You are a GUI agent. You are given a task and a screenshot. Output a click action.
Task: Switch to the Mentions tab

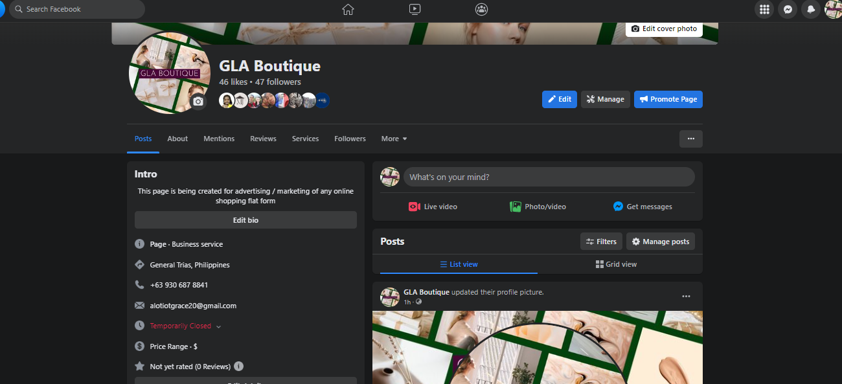tap(219, 139)
